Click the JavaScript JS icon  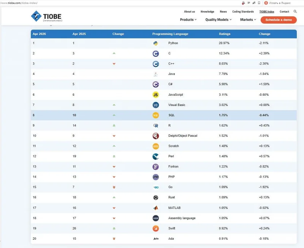[156, 95]
